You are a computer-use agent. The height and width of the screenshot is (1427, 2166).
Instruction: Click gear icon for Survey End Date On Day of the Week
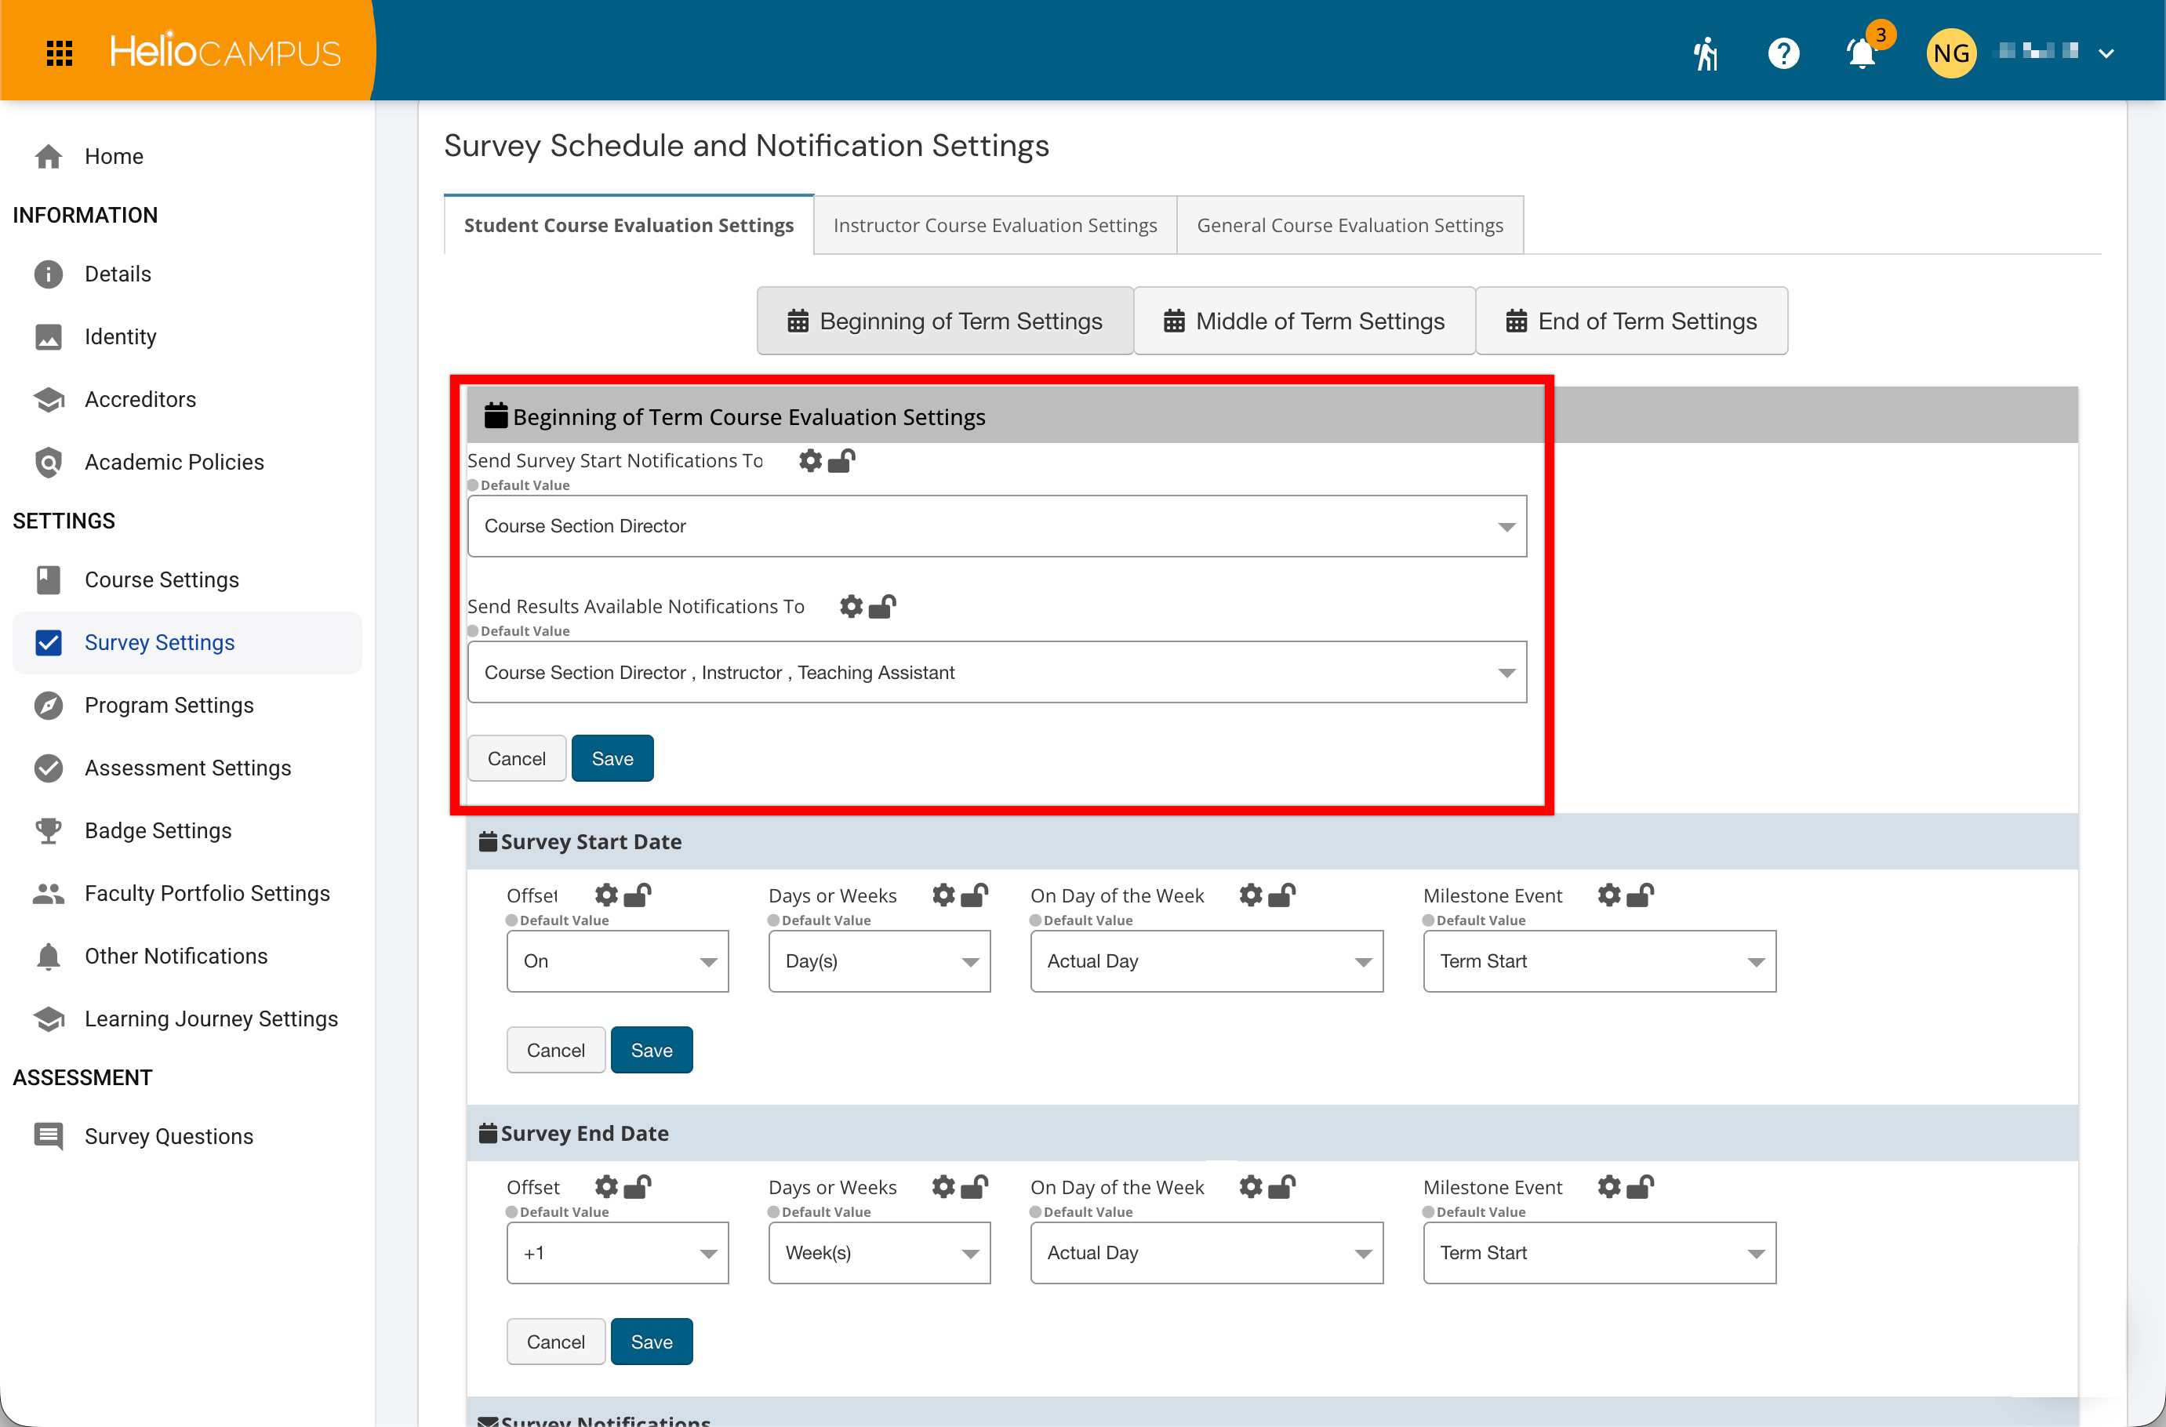[x=1251, y=1187]
